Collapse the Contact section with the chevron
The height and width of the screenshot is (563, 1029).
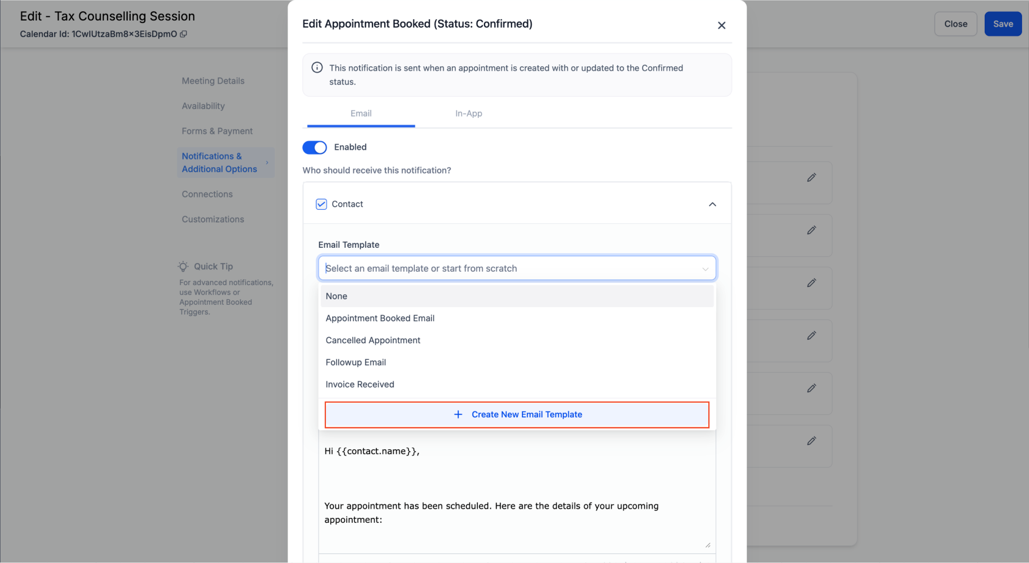coord(712,204)
